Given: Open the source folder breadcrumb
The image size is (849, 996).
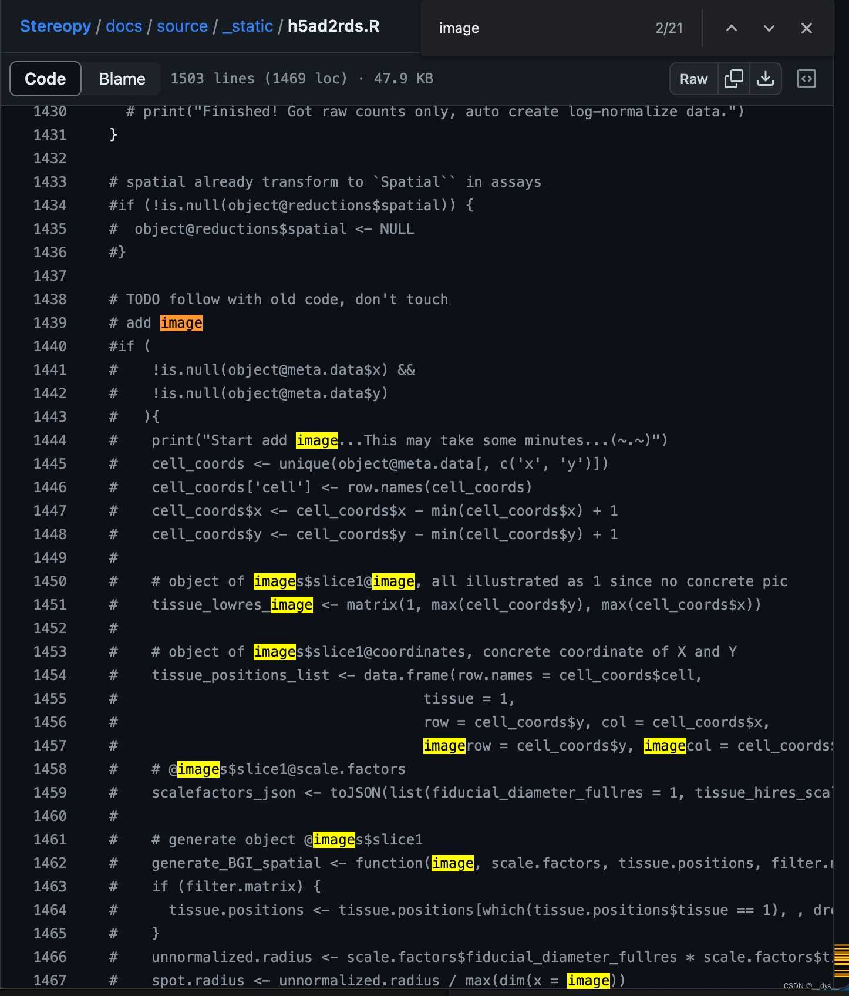Looking at the screenshot, I should point(182,26).
